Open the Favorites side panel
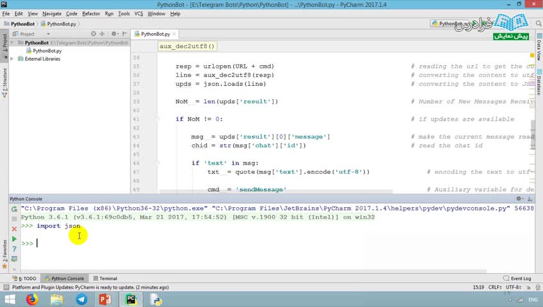This screenshot has height=307, width=543. click(4, 253)
